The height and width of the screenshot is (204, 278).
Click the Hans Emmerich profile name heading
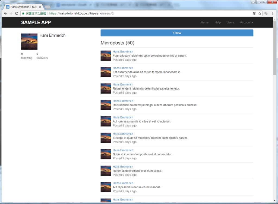tap(52, 35)
